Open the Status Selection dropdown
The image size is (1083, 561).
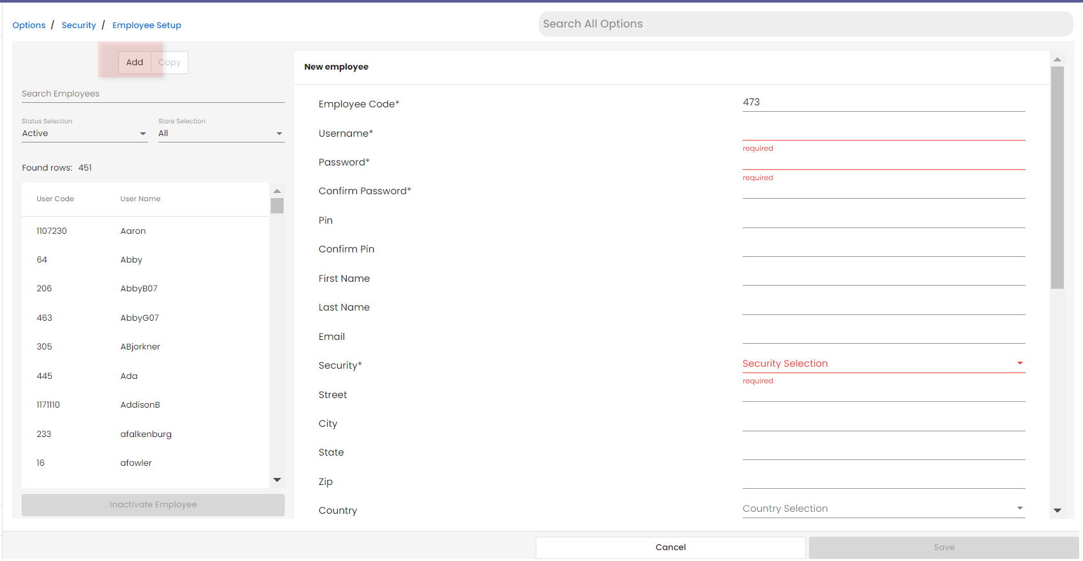(x=85, y=134)
